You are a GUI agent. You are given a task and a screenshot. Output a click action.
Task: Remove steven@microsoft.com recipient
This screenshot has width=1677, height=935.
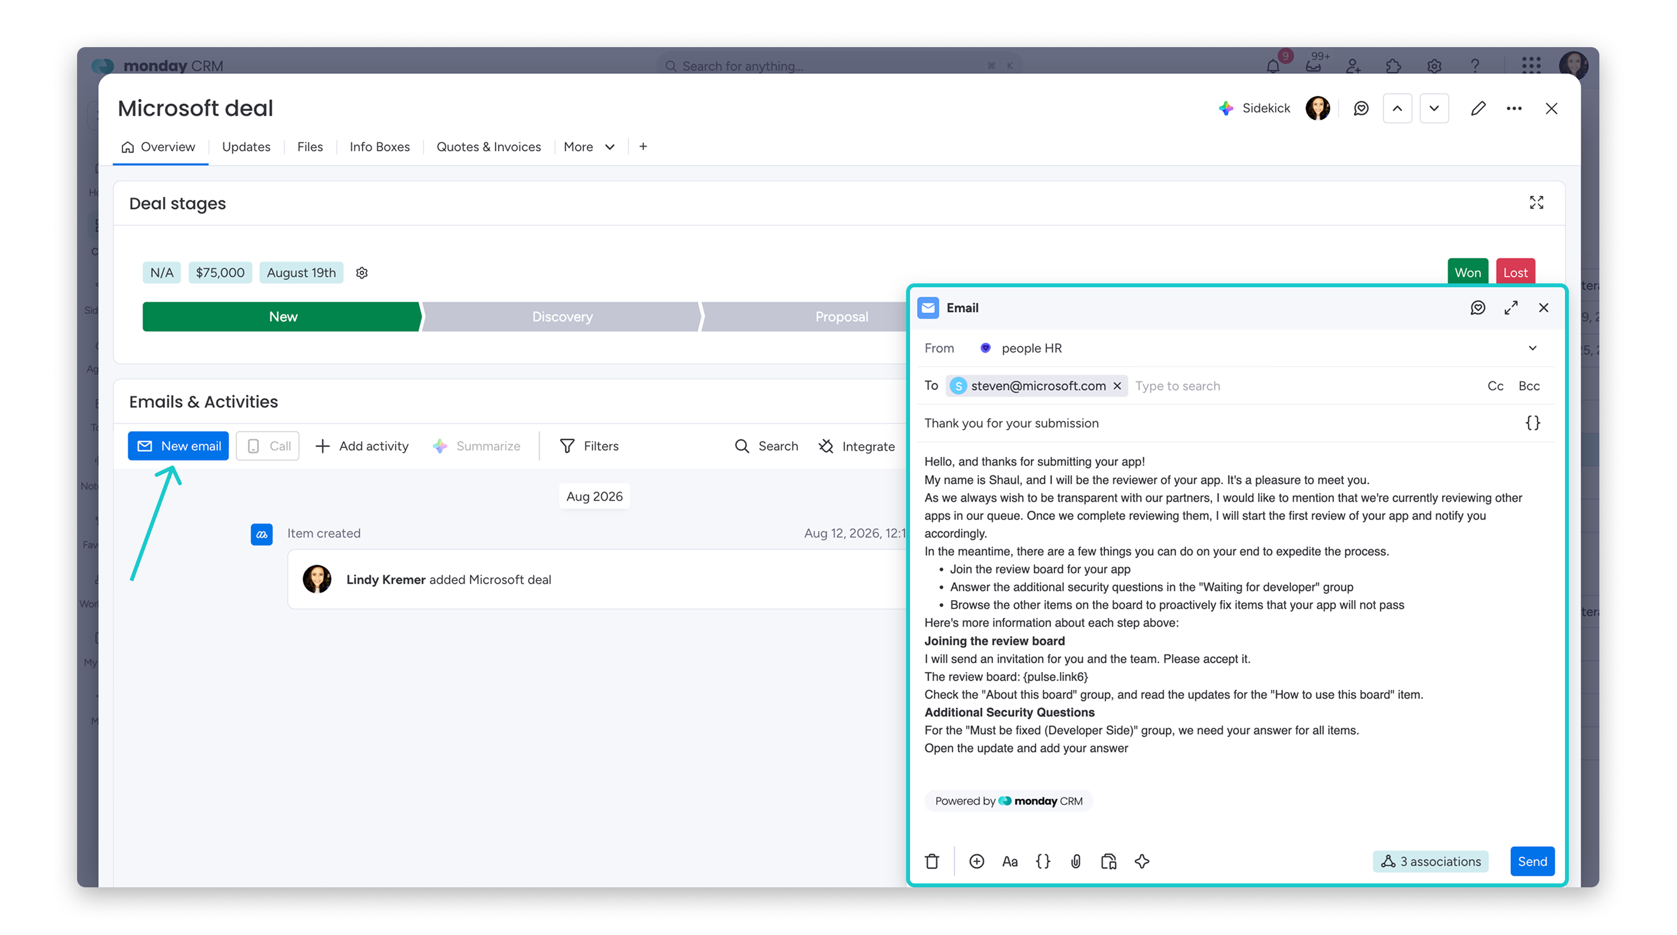pos(1117,385)
